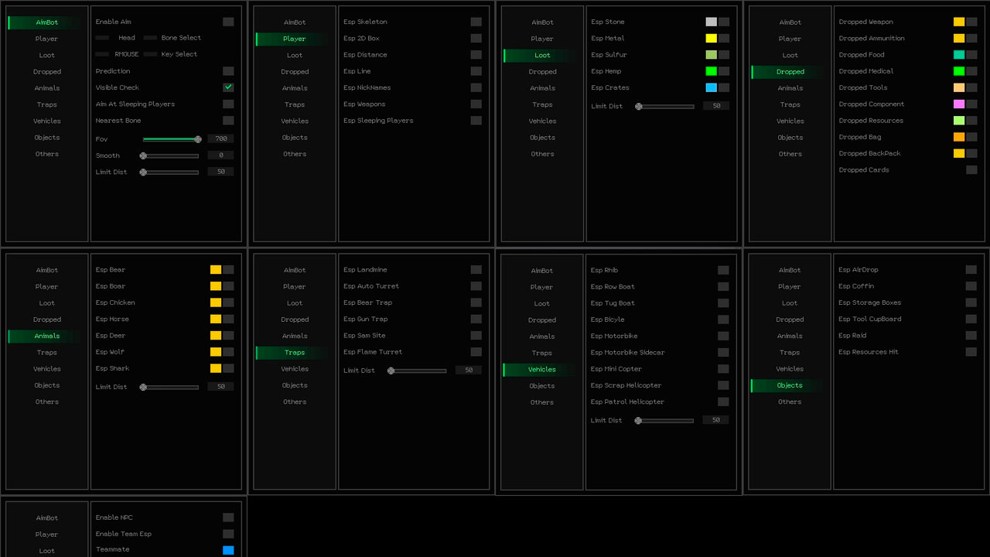Click the Smooth value field showing 0
Image resolution: width=990 pixels, height=557 pixels.
pos(220,155)
